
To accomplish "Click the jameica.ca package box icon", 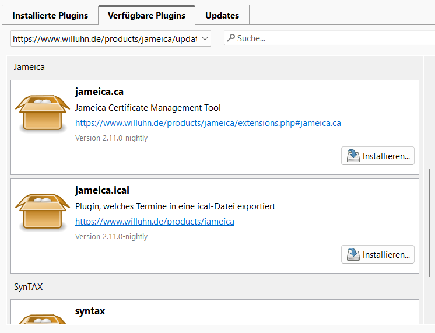I will pos(38,113).
